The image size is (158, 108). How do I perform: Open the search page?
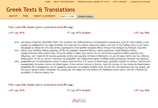coord(13,16)
